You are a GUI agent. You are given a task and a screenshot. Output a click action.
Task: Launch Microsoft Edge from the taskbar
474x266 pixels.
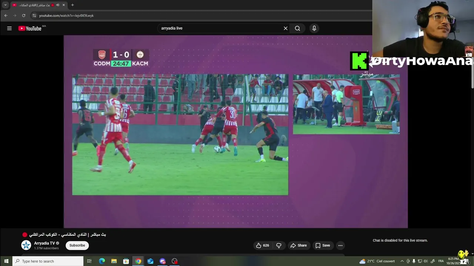pyautogui.click(x=102, y=261)
